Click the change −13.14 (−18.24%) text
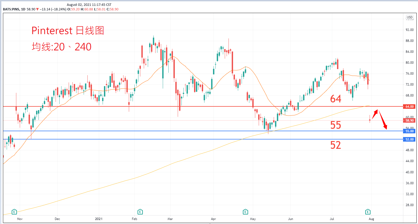The image size is (418, 224). [53, 9]
